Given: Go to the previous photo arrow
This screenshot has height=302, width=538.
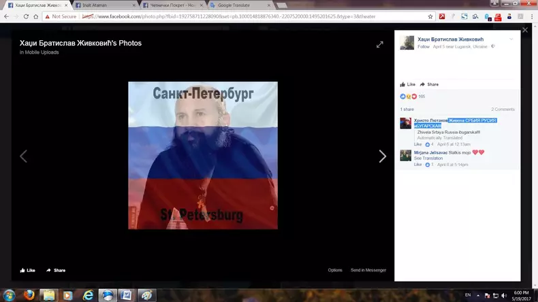Looking at the screenshot, I should click(x=23, y=156).
